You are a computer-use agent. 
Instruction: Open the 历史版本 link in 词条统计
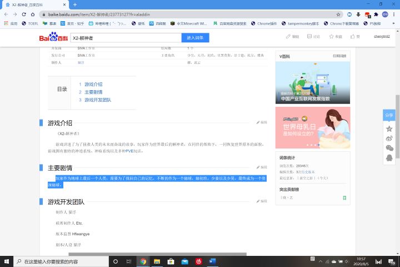pos(308,172)
